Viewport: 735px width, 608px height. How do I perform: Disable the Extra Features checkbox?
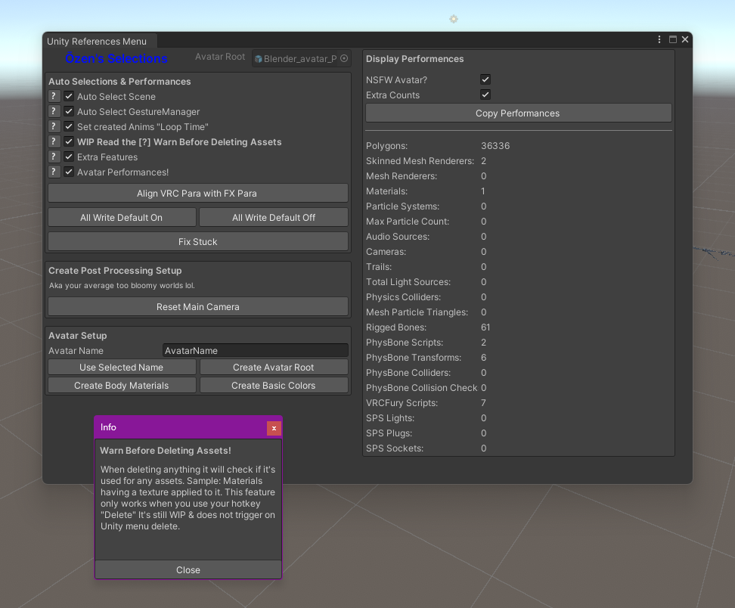69,157
